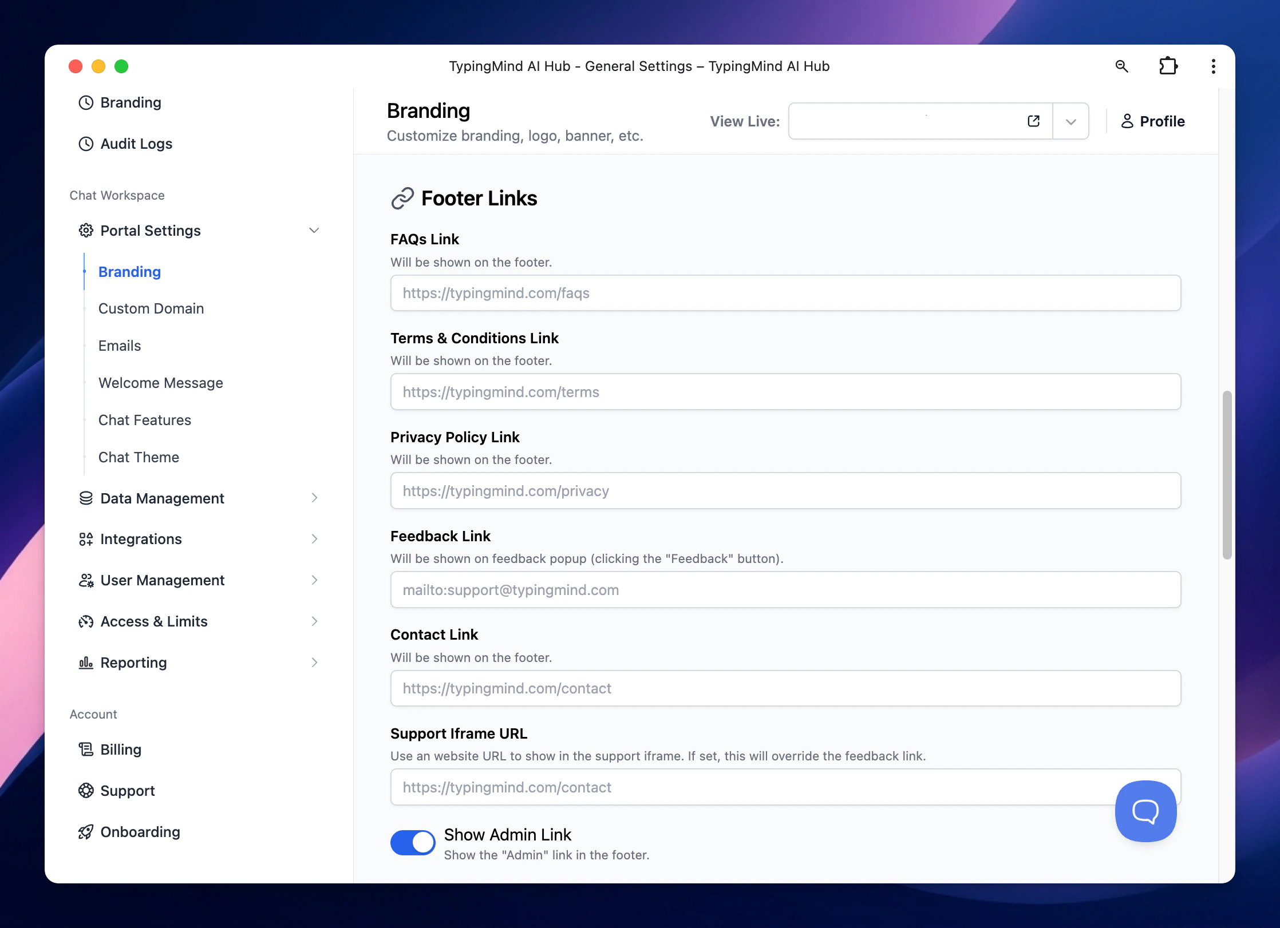Click the open-in-new-tab icon beside View Live

pyautogui.click(x=1033, y=121)
